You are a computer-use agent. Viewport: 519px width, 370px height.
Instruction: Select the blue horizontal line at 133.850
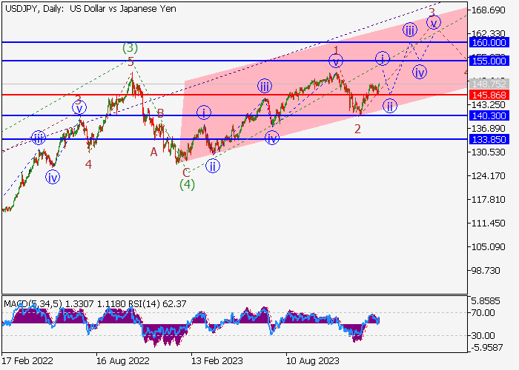pyautogui.click(x=235, y=139)
